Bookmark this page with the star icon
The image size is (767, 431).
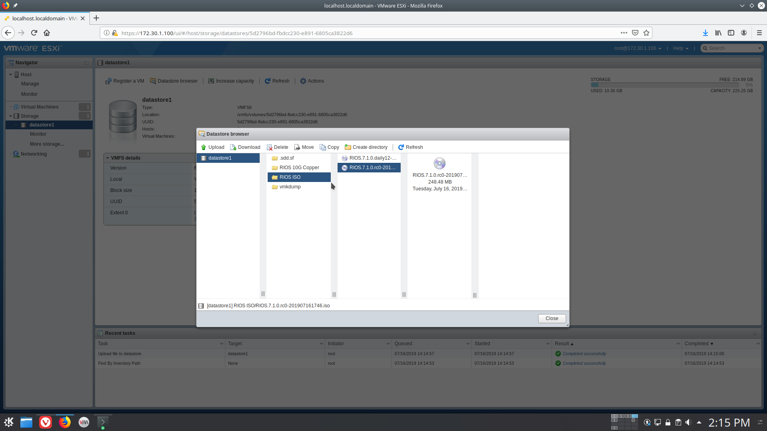tap(646, 33)
